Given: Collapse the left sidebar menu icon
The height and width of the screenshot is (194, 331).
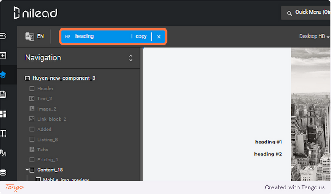Looking at the screenshot, I should point(3,36).
